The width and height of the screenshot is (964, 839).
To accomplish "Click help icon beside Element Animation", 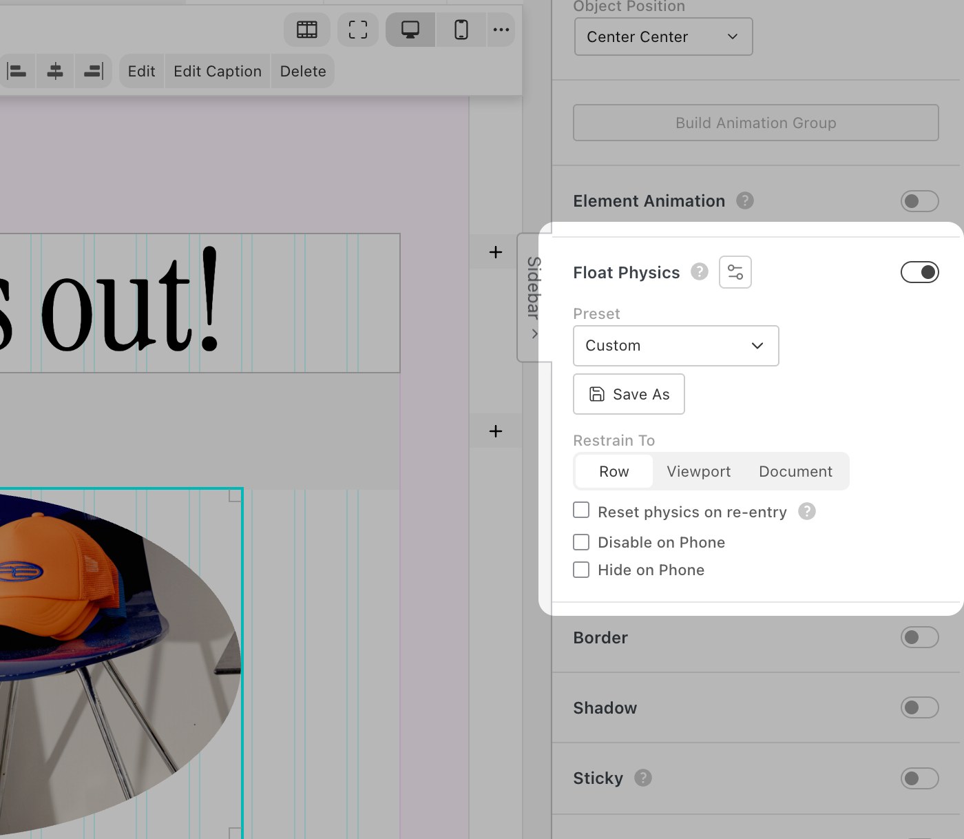I will (x=745, y=200).
